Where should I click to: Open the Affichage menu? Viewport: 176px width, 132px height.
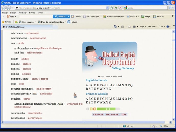(x=22, y=13)
